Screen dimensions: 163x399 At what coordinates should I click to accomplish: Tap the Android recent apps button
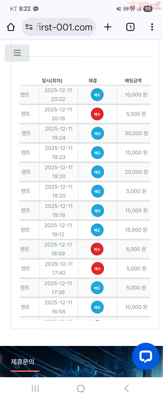click(x=35, y=389)
